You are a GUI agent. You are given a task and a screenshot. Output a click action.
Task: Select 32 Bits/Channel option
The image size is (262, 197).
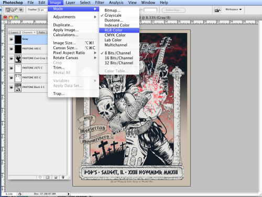[x=119, y=63]
